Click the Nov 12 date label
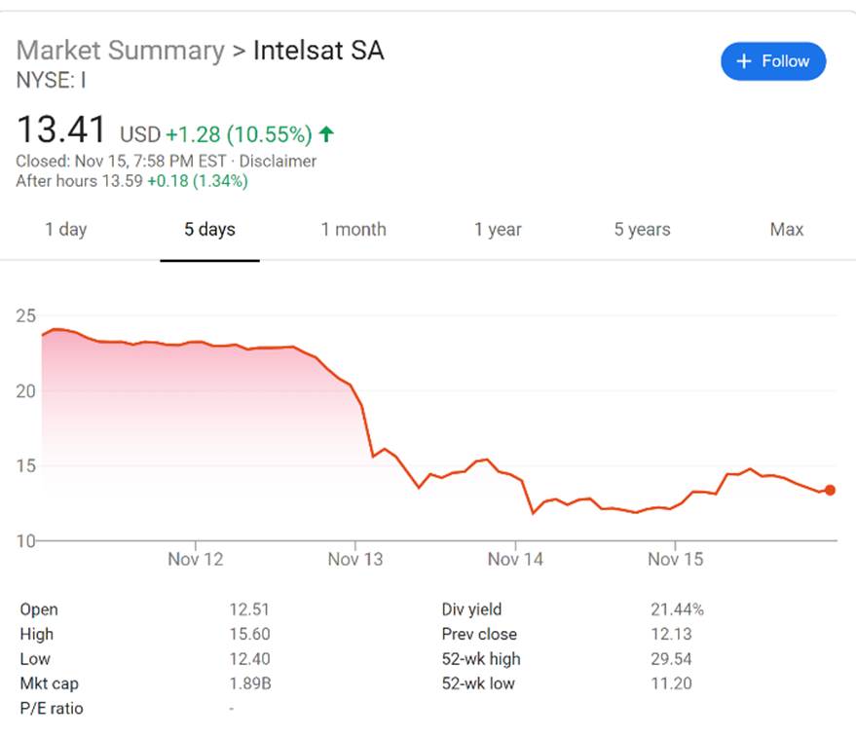The width and height of the screenshot is (856, 737). [x=196, y=559]
